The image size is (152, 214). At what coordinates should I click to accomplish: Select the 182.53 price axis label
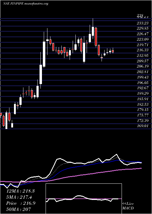click(x=143, y=105)
